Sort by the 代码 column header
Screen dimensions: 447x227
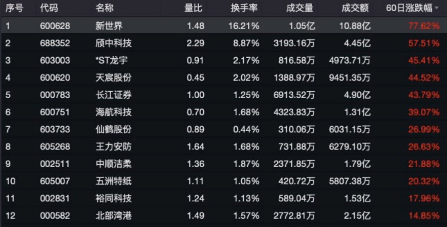click(49, 8)
